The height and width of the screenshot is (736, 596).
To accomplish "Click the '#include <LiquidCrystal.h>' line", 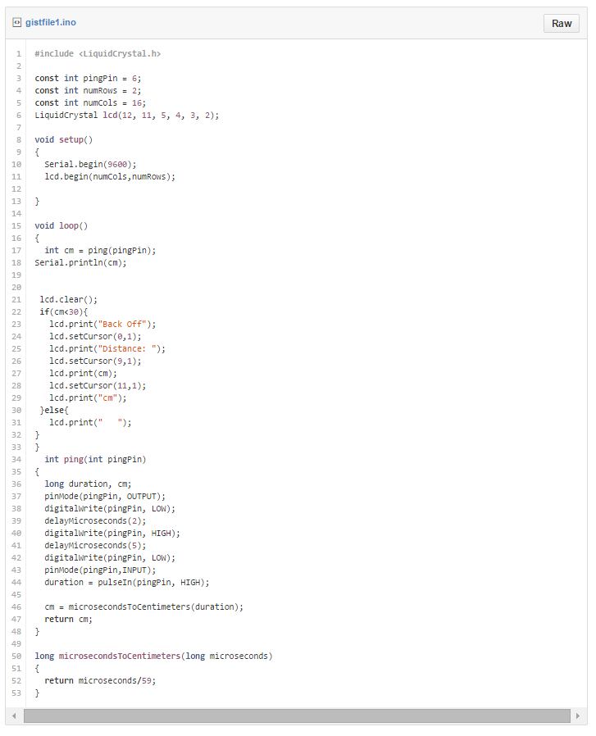I will coord(98,54).
